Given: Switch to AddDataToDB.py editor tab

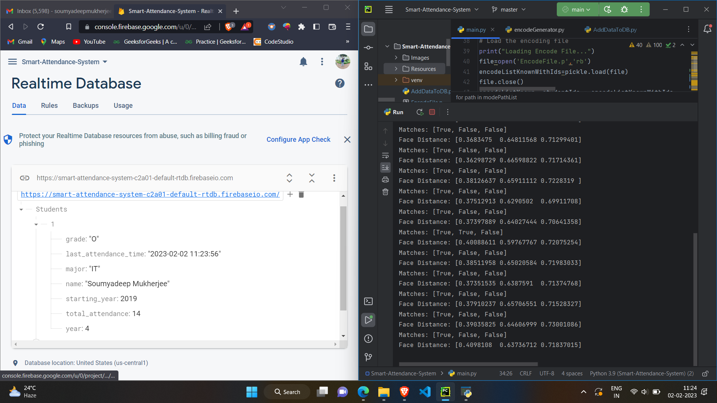Looking at the screenshot, I should [610, 29].
